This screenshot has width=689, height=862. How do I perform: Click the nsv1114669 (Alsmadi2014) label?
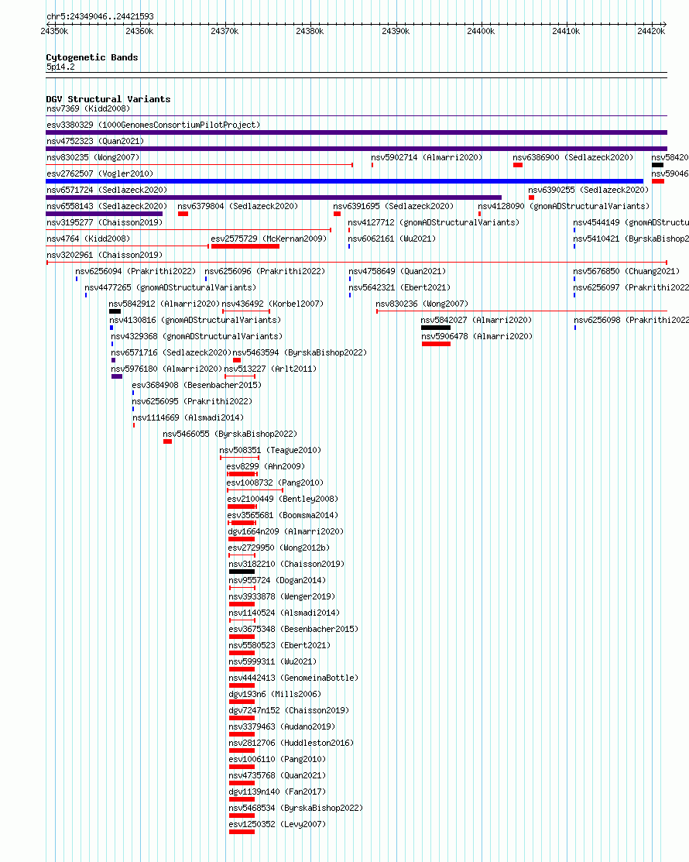point(188,417)
